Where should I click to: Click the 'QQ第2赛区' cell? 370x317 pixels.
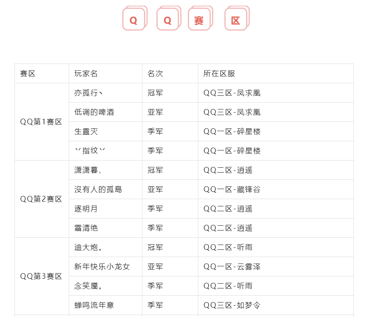[41, 199]
